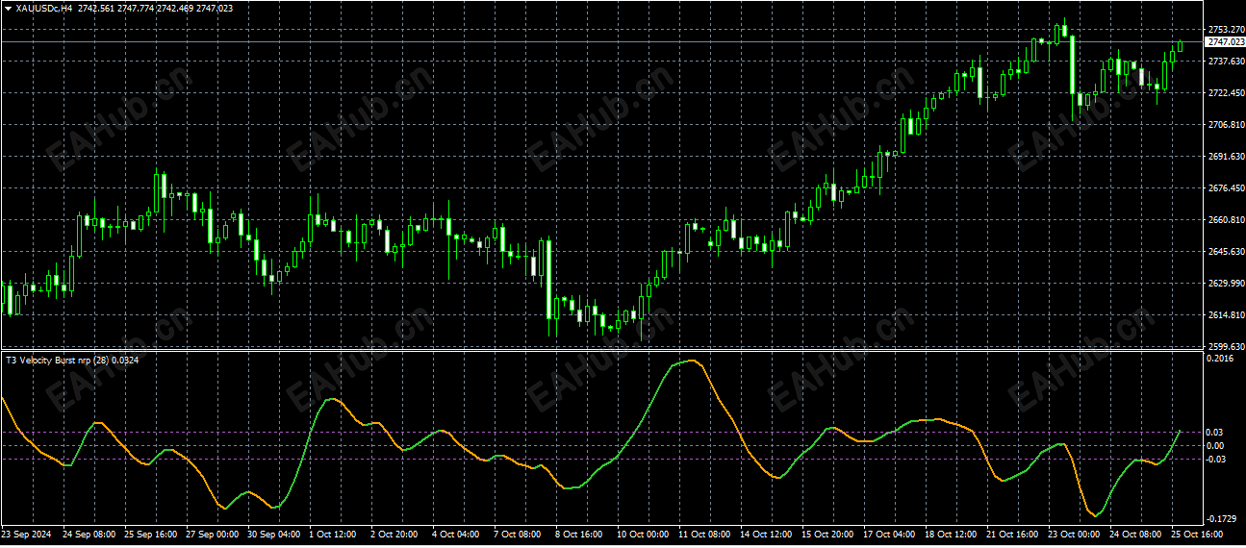Click the indicator scale value 0.03
1246x548 pixels.
click(1216, 433)
